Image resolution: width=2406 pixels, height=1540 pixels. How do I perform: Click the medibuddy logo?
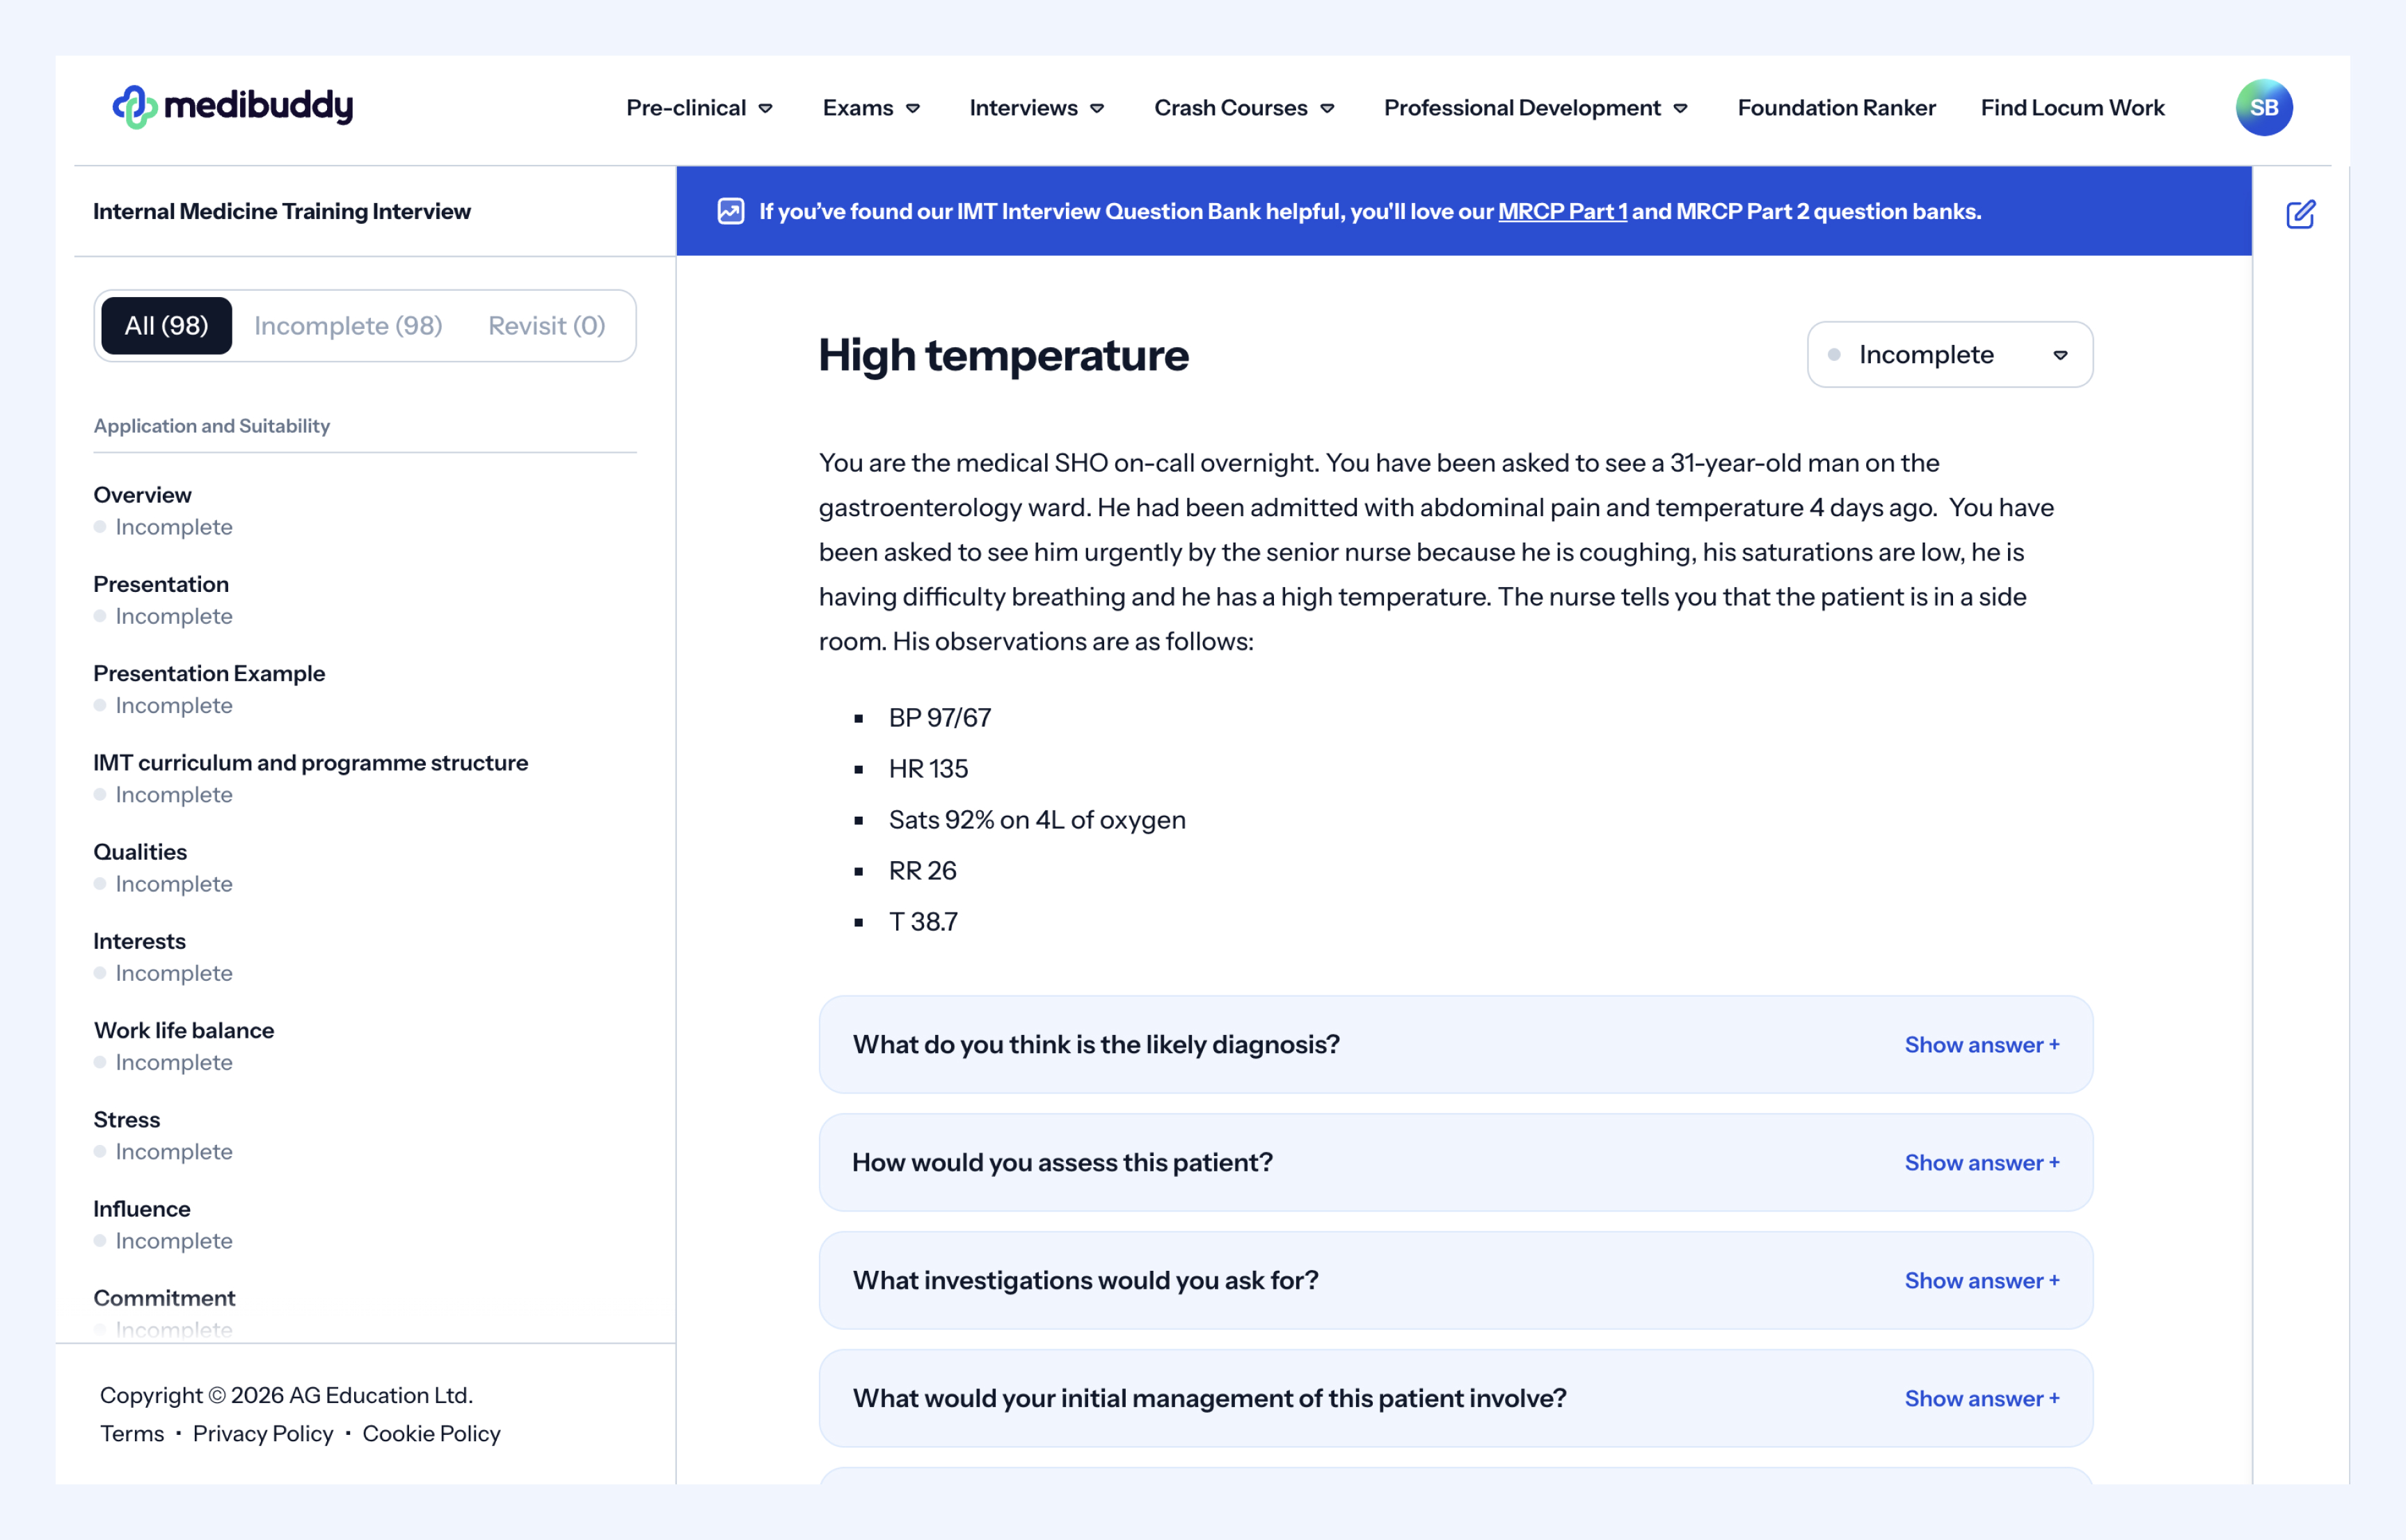click(x=232, y=106)
